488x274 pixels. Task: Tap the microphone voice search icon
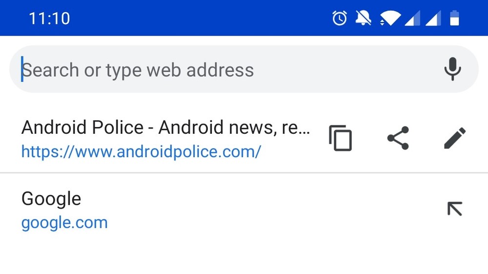pyautogui.click(x=452, y=69)
